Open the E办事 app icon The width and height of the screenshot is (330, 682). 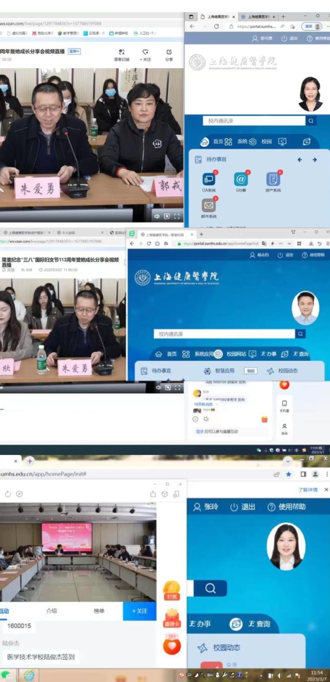point(241,179)
